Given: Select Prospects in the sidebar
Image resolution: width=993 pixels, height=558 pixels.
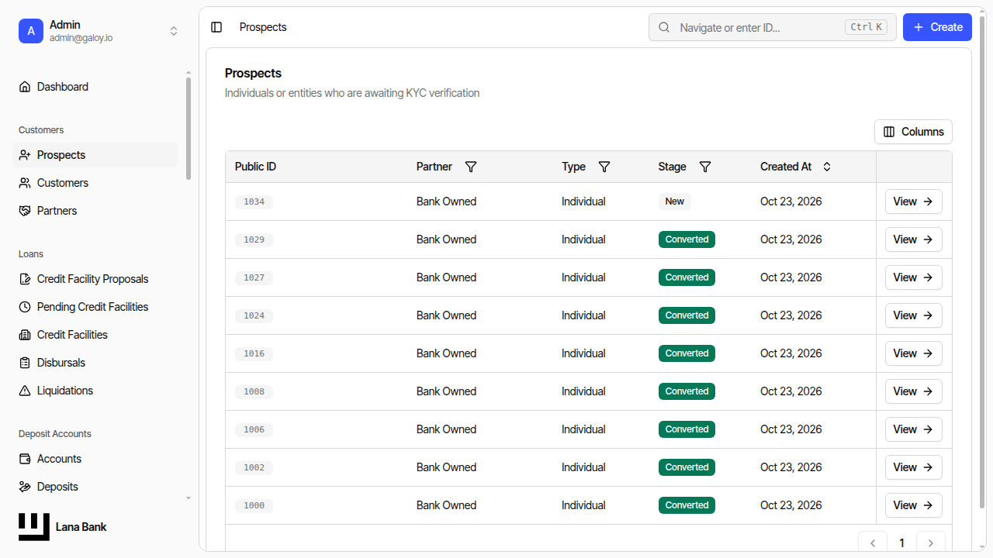Looking at the screenshot, I should click(x=95, y=155).
